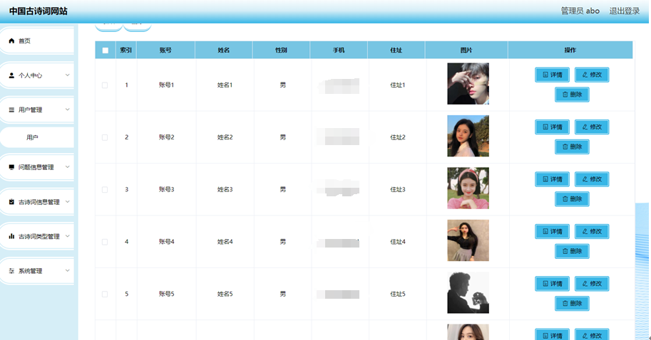Check the checkbox for row 账号4

pyautogui.click(x=105, y=242)
